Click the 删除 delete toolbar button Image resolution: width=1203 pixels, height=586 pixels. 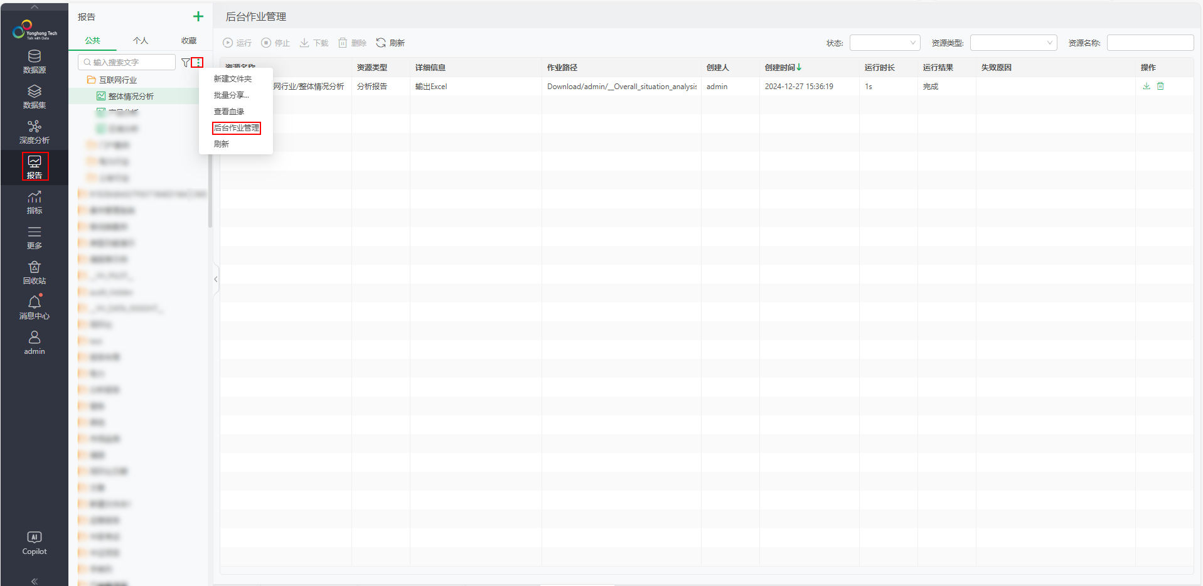coord(352,43)
